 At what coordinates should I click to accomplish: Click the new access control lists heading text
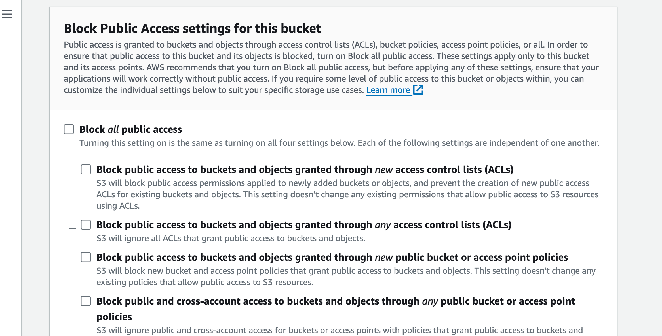coord(305,170)
